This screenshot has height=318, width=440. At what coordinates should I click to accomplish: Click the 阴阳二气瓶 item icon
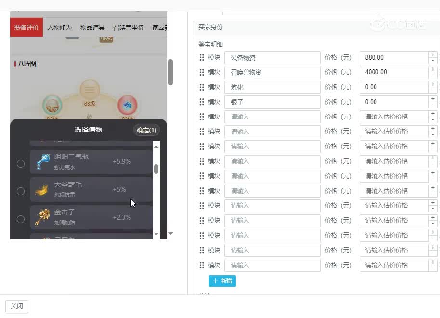[43, 161]
